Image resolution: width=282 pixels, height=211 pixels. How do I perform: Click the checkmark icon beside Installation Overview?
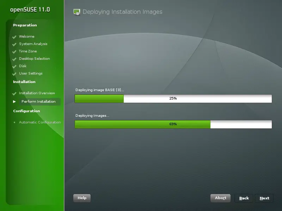[x=14, y=94]
